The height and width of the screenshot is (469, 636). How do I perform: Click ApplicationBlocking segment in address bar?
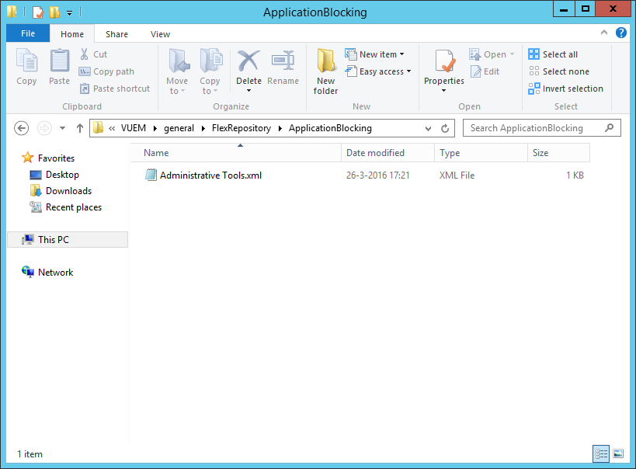[330, 128]
